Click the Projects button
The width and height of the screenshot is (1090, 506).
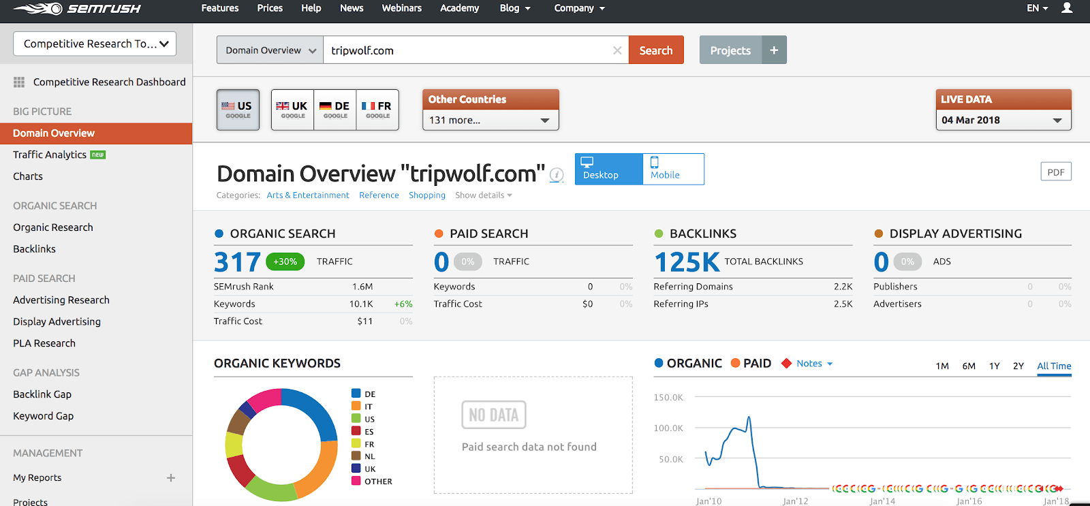click(x=730, y=50)
